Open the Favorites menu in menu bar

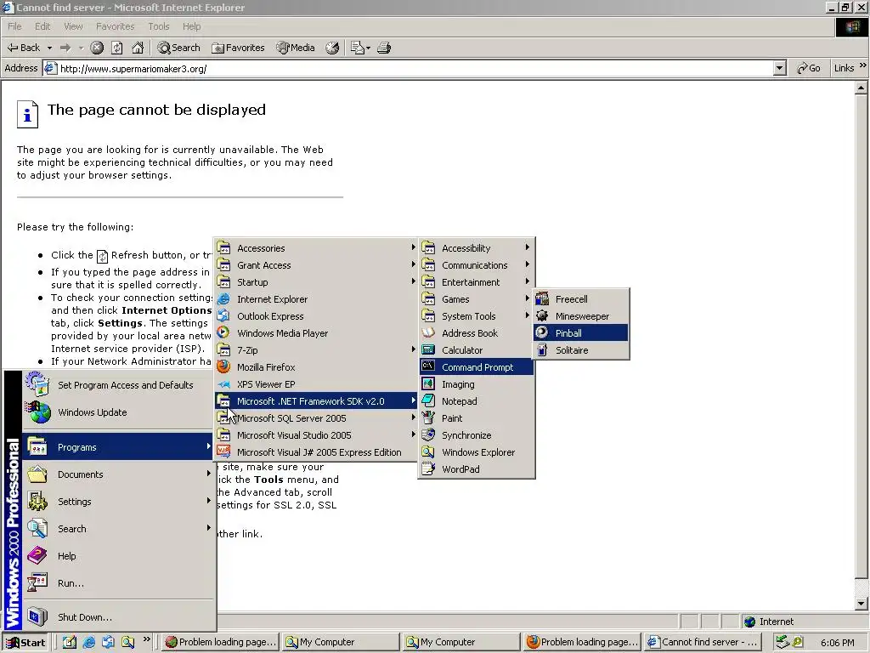(115, 26)
